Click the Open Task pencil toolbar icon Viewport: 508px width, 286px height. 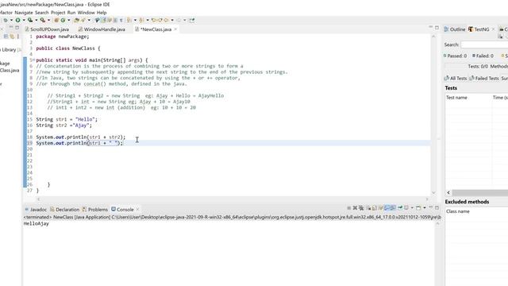(83, 20)
